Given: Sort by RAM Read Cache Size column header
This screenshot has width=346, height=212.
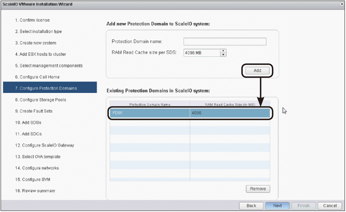Looking at the screenshot, I should (230, 104).
